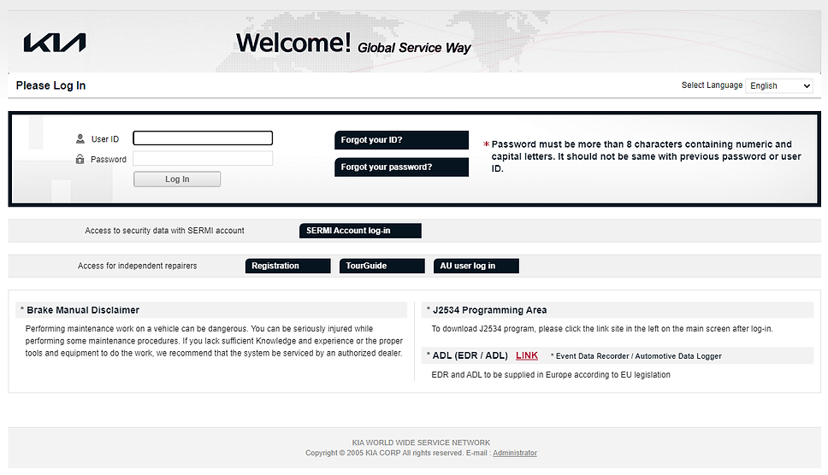The image size is (828, 475).
Task: Click the Forgot your password? button
Action: [x=401, y=167]
